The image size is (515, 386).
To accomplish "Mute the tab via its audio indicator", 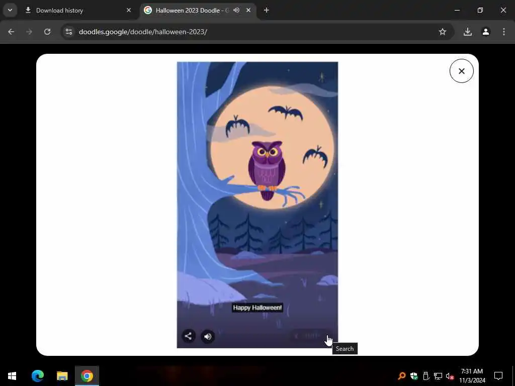I will [x=236, y=10].
